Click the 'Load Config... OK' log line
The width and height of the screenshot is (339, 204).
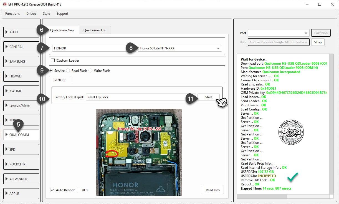[254, 109]
